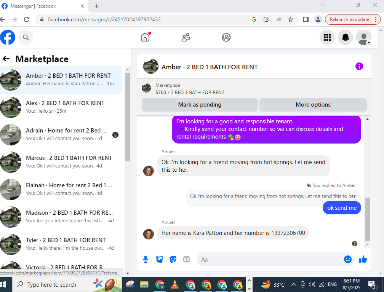Open Facebook home via the logo
This screenshot has width=384, height=292.
pos(8,37)
